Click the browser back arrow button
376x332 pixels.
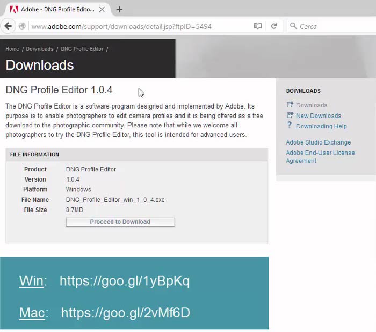point(8,26)
